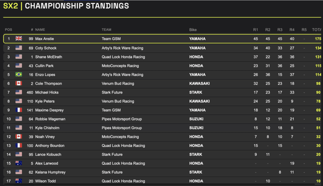Click the R4 round column header
Screen dimensions: 323x186
pos(292,30)
